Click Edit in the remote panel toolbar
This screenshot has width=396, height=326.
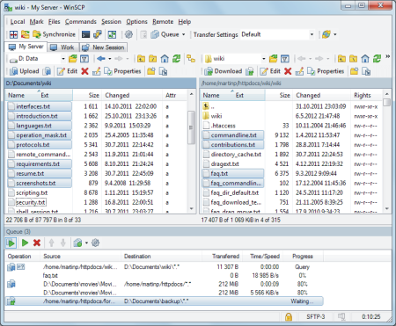point(270,71)
